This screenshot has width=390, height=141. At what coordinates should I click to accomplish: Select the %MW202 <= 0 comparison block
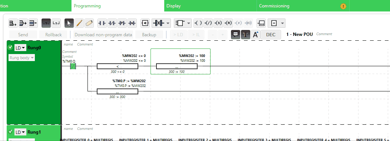118,66
